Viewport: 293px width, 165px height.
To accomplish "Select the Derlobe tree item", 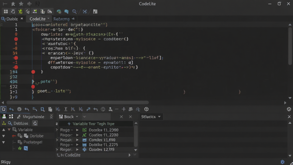I will (x=36, y=136).
